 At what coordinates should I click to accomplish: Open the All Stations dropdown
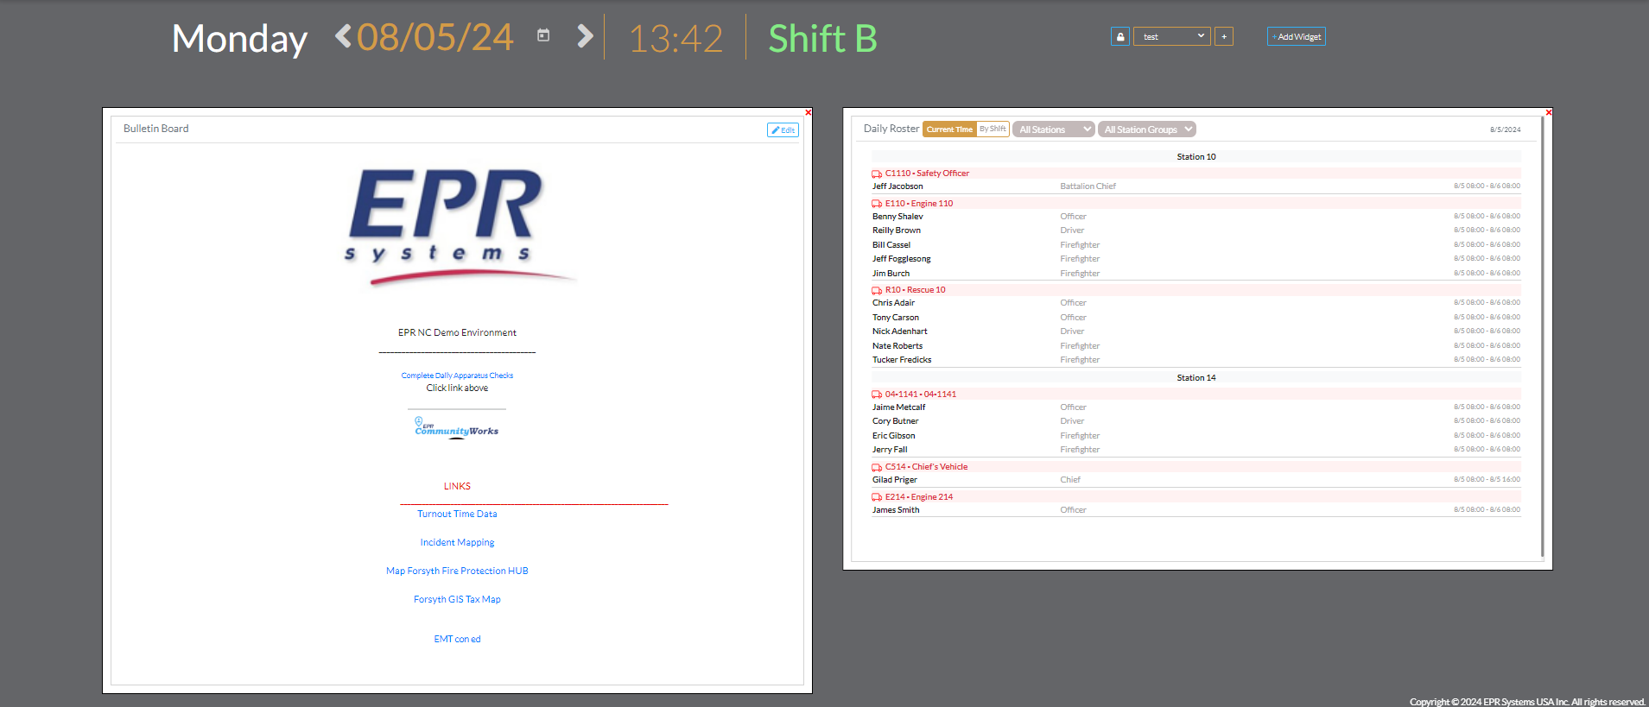tap(1054, 129)
